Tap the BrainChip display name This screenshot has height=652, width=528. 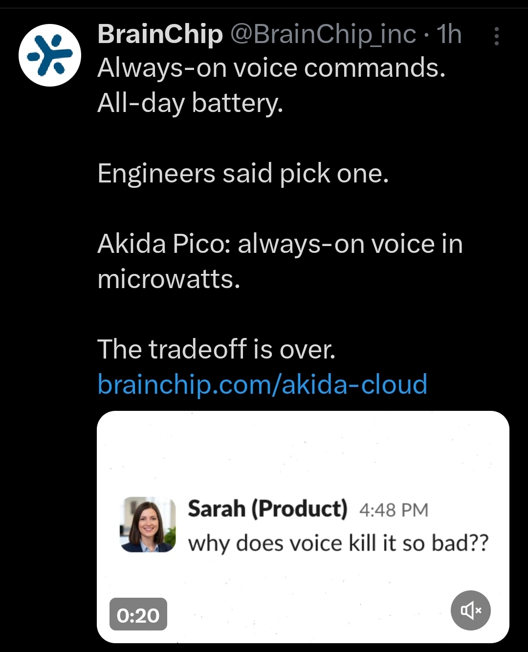[160, 34]
